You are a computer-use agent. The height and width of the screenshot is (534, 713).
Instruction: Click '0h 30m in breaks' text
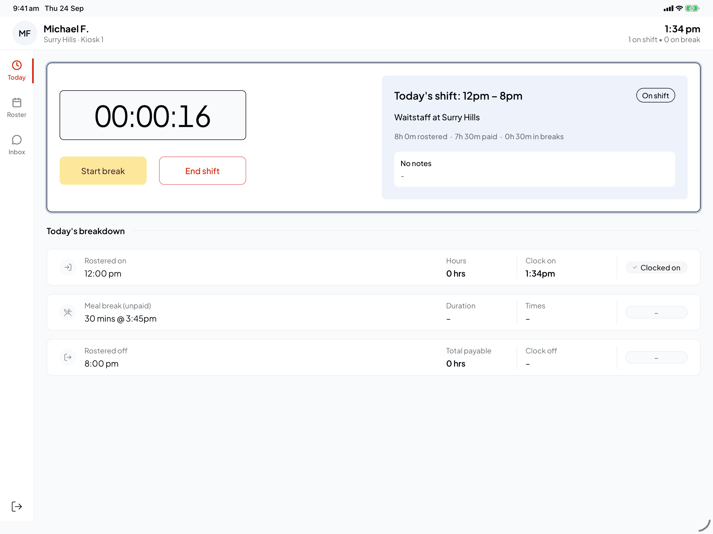(534, 137)
